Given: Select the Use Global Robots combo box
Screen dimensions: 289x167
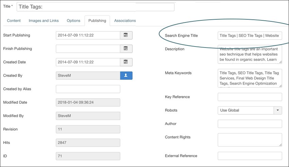Looking at the screenshot, I should tap(250, 110).
